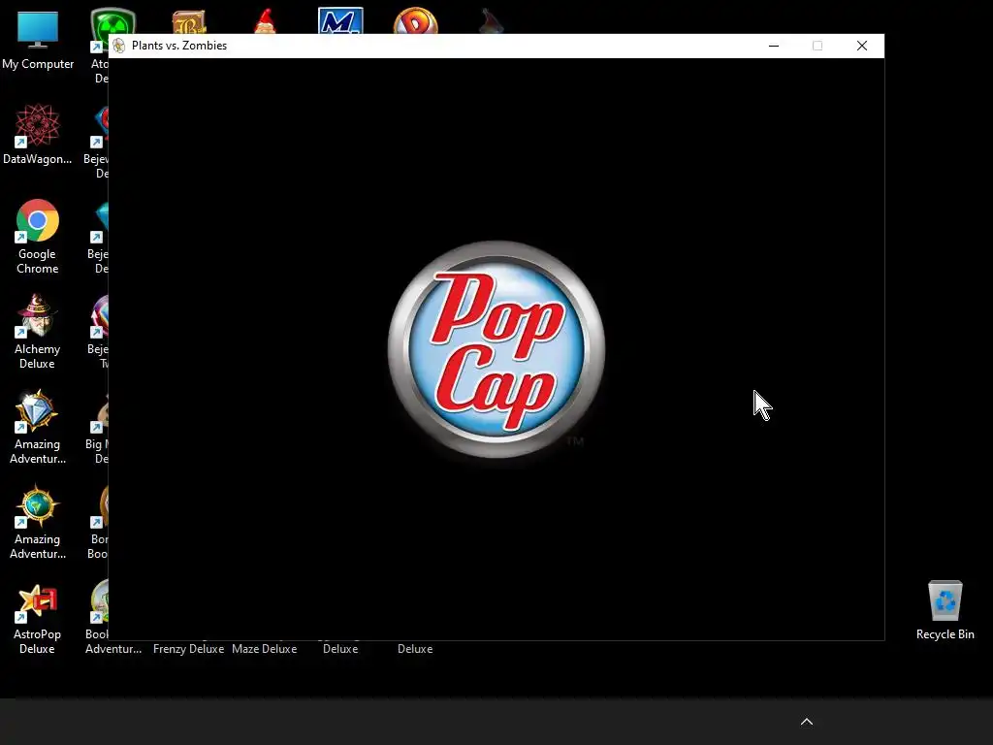Viewport: 993px width, 745px height.
Task: Click the orange P ball desktop icon
Action: [x=415, y=21]
